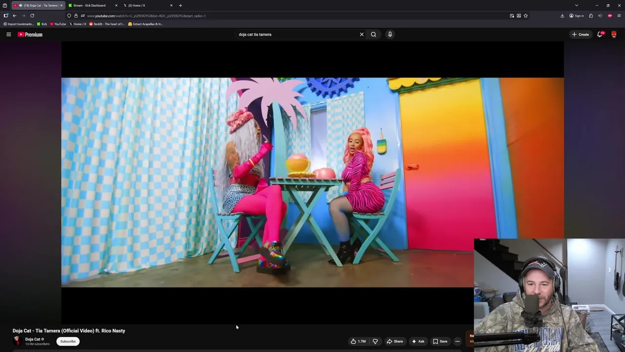Screen dimensions: 625x352
Task: Close the Kick Dashboard tab
Action: (x=116, y=5)
